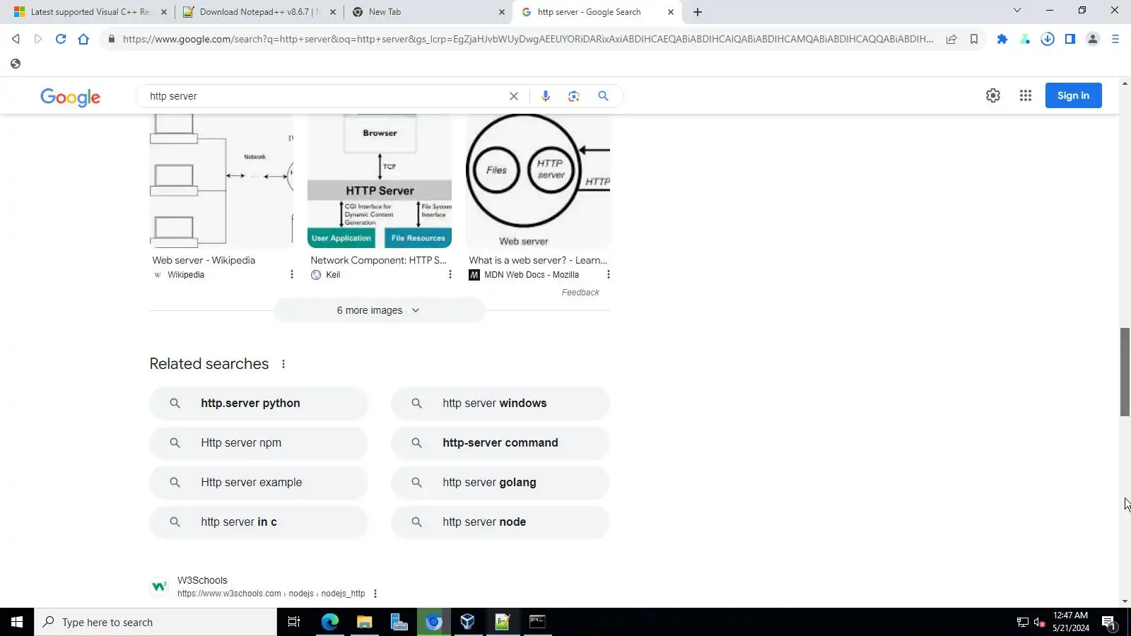Start a voice search with the microphone
Image resolution: width=1131 pixels, height=636 pixels.
coord(545,96)
